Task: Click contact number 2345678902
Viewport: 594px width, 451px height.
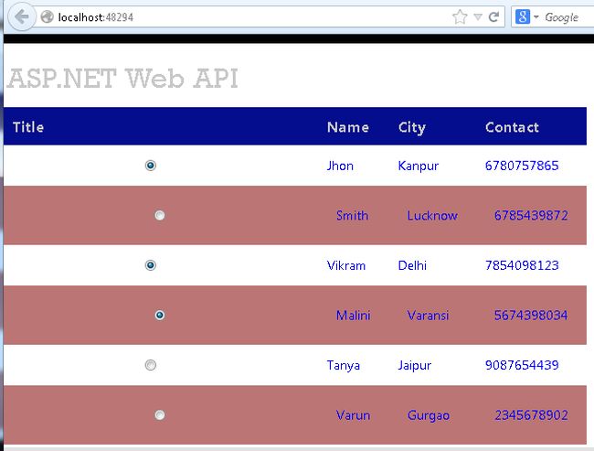Action: click(531, 415)
